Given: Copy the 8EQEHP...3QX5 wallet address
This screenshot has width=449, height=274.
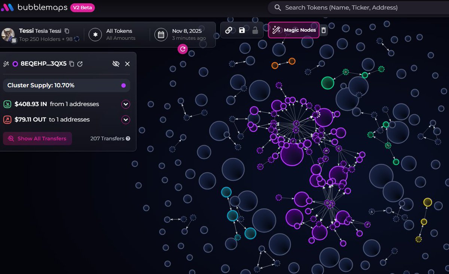Looking at the screenshot, I should (x=72, y=64).
